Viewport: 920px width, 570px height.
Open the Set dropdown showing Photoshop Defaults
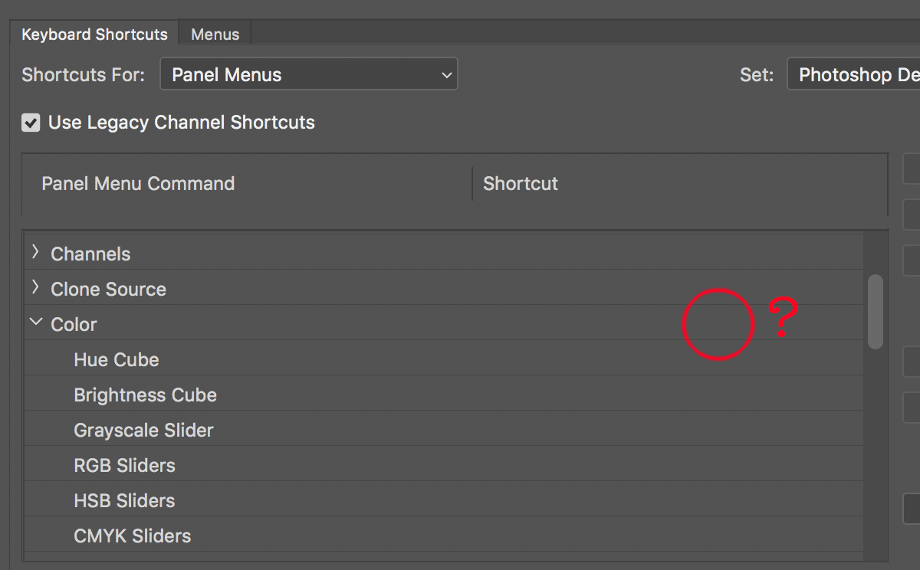853,74
